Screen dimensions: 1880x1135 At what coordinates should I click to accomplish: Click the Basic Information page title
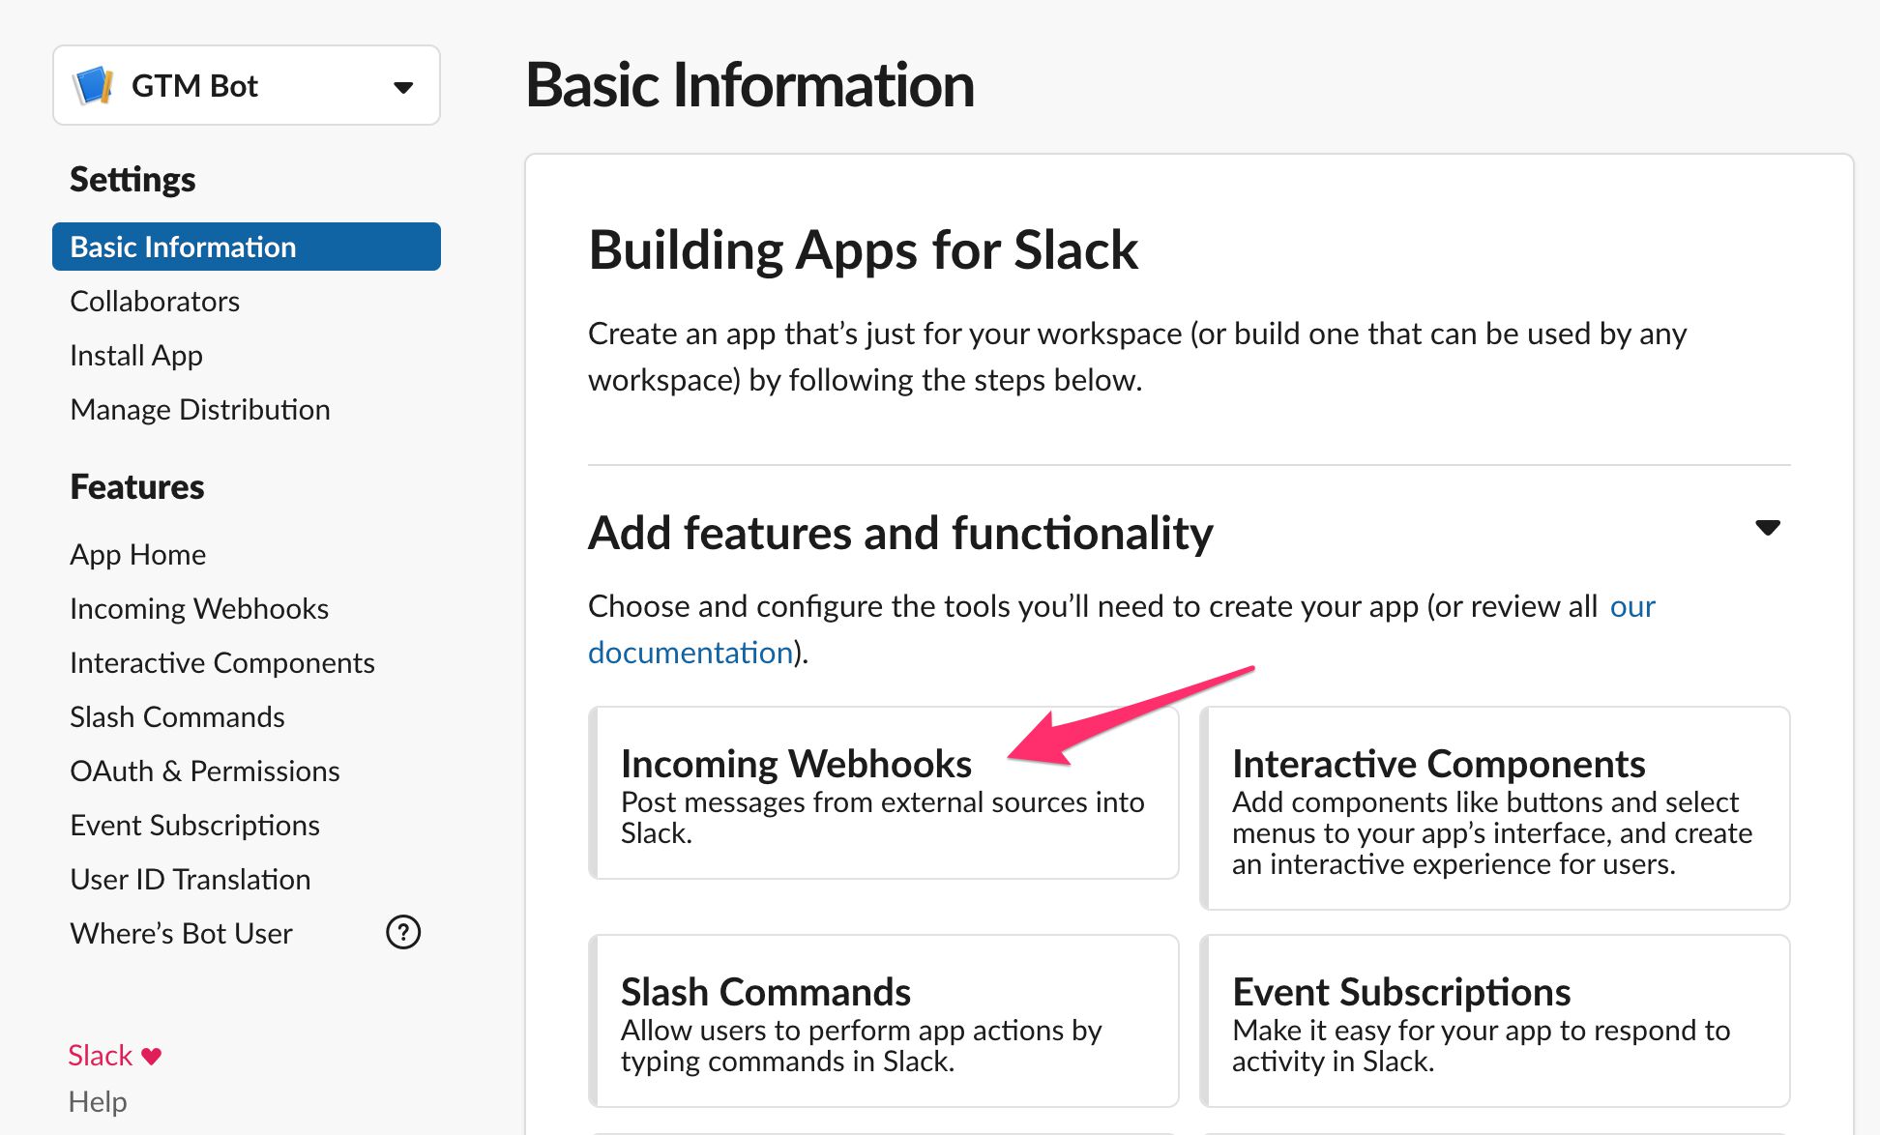point(749,85)
